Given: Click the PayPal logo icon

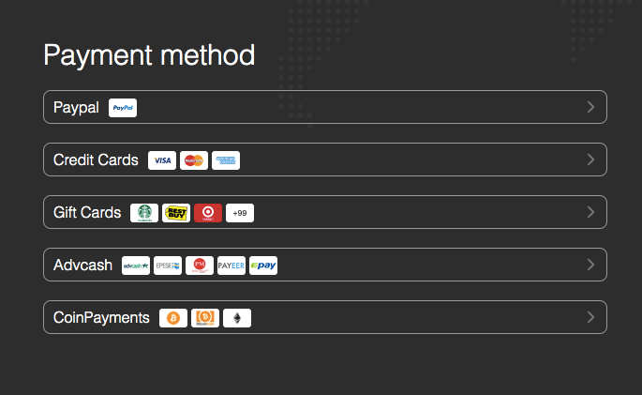Looking at the screenshot, I should click(123, 108).
